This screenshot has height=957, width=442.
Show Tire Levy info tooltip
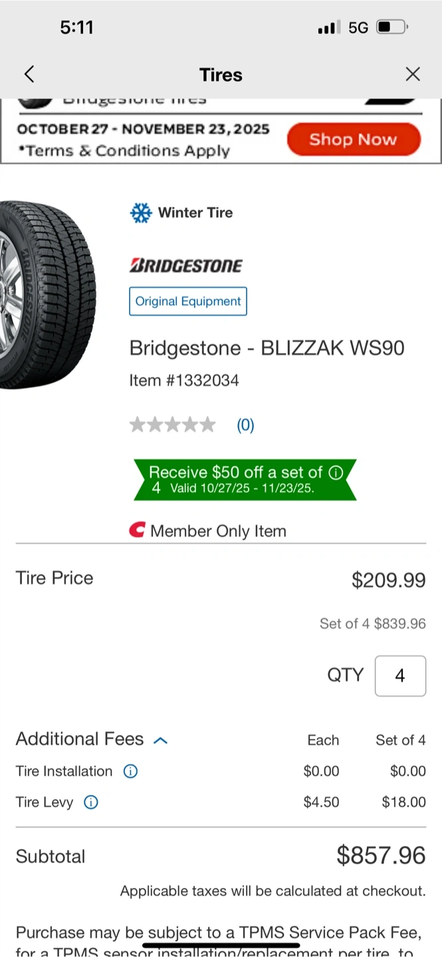[91, 802]
